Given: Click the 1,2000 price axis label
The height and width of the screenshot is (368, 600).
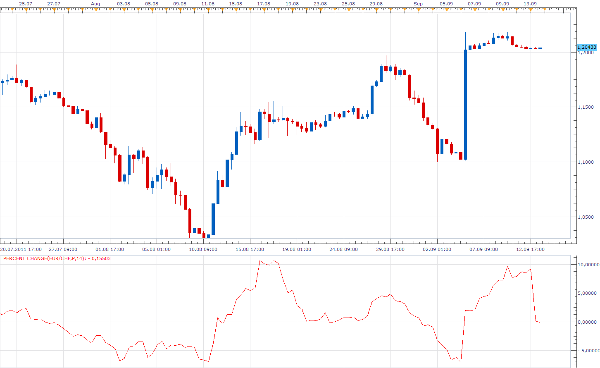Looking at the screenshot, I should point(586,53).
